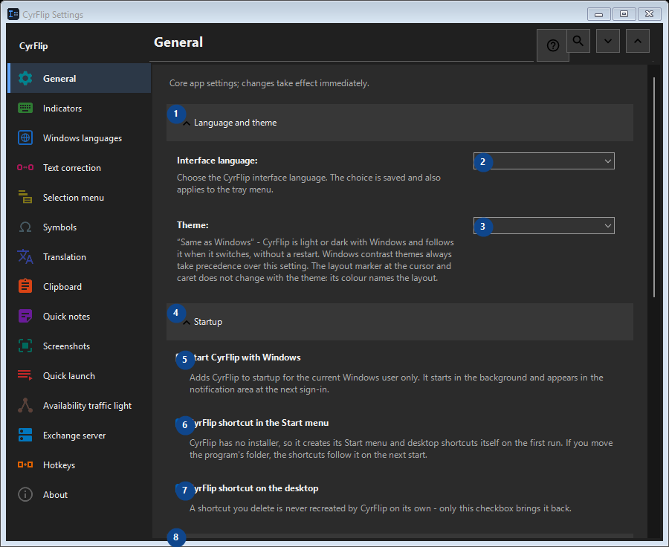This screenshot has height=547, width=669.
Task: Go to Availability traffic light page
Action: (80, 405)
